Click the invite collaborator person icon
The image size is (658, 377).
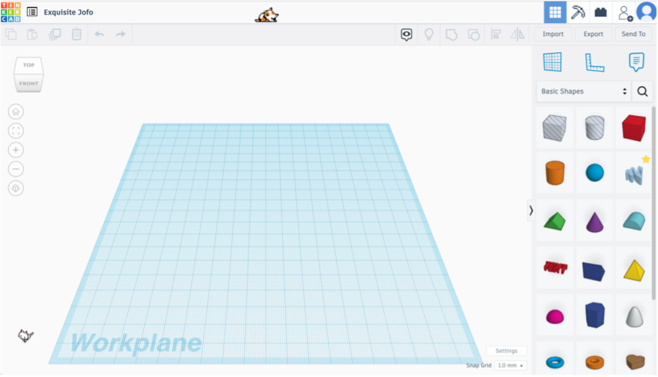tap(625, 13)
